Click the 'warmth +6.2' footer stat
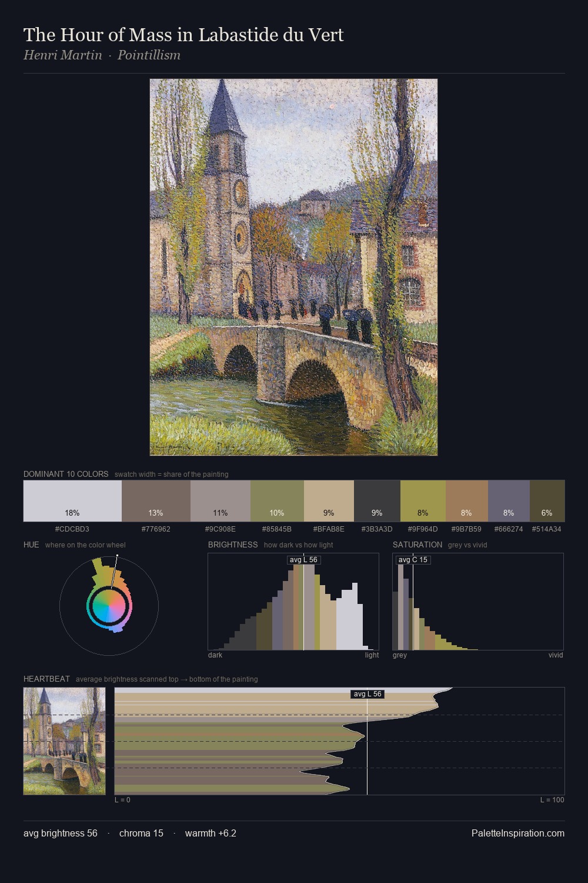 [x=211, y=833]
